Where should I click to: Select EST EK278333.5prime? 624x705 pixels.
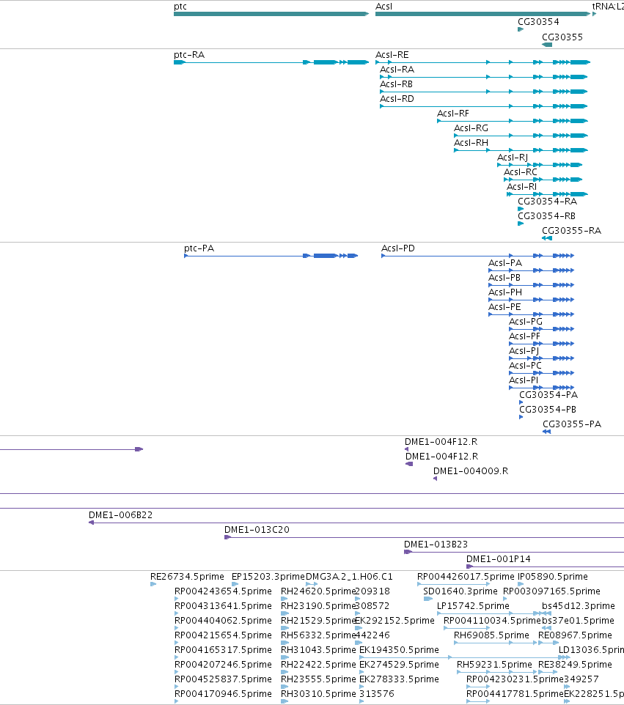[x=399, y=679]
